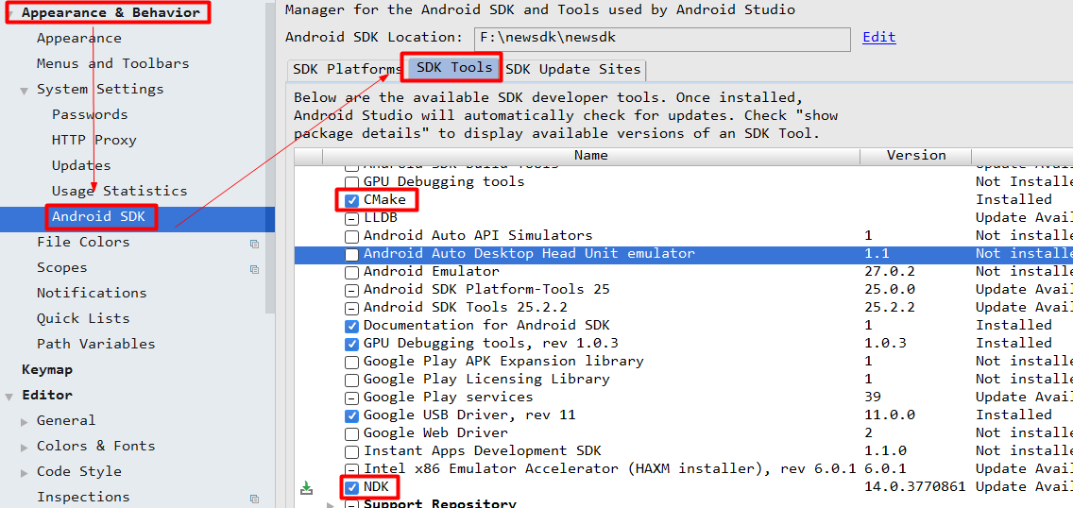Expand the General node arrow
This screenshot has height=508, width=1073.
pos(25,421)
